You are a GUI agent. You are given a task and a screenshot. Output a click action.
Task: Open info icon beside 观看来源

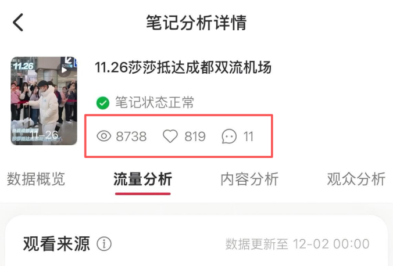104,244
